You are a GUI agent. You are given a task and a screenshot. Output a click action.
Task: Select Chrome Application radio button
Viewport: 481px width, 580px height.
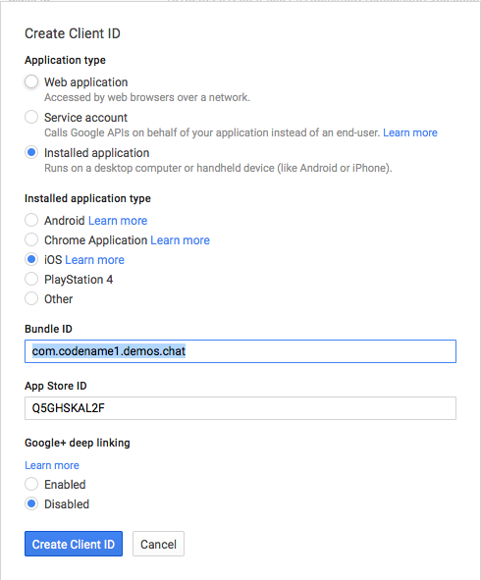(31, 239)
